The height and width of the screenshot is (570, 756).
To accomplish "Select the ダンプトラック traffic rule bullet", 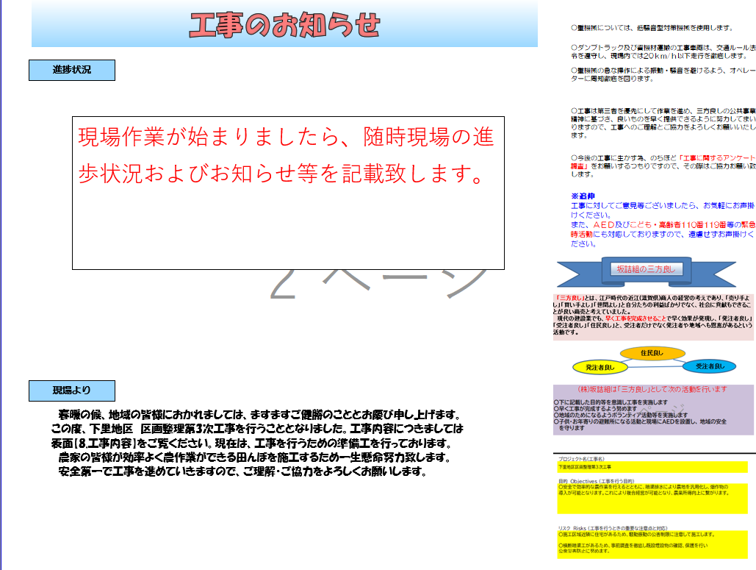I will pos(661,51).
